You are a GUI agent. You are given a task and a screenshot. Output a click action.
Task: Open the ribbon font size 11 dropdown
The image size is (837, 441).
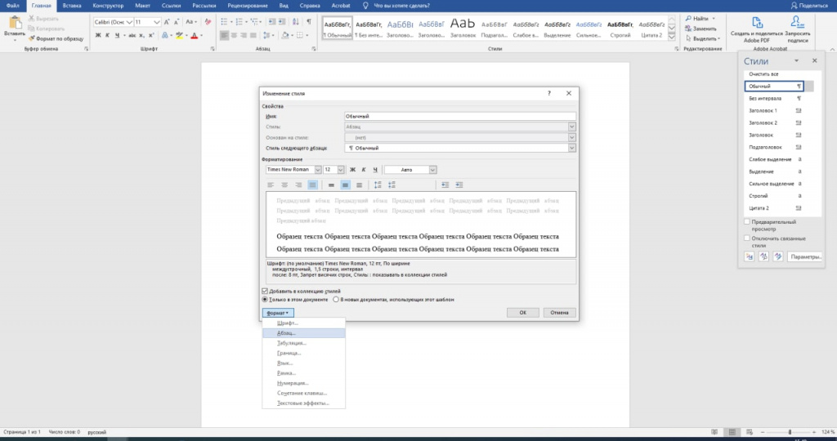click(157, 22)
